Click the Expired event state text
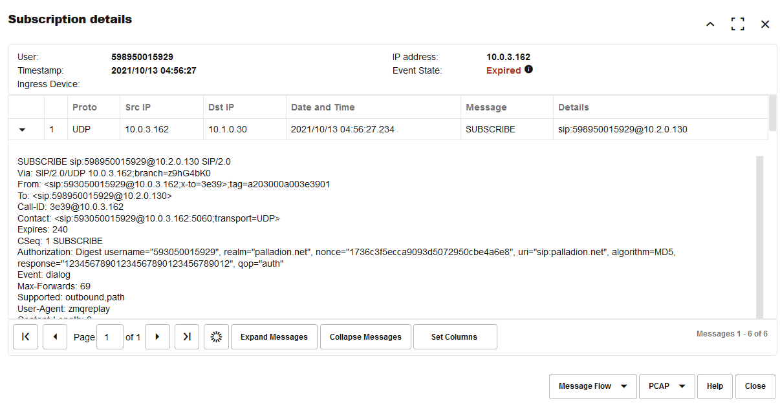The height and width of the screenshot is (403, 780). tap(503, 70)
